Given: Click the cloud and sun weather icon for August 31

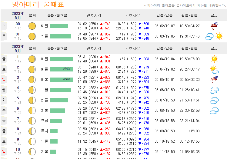Looking at the screenshot, I should coord(214,36).
